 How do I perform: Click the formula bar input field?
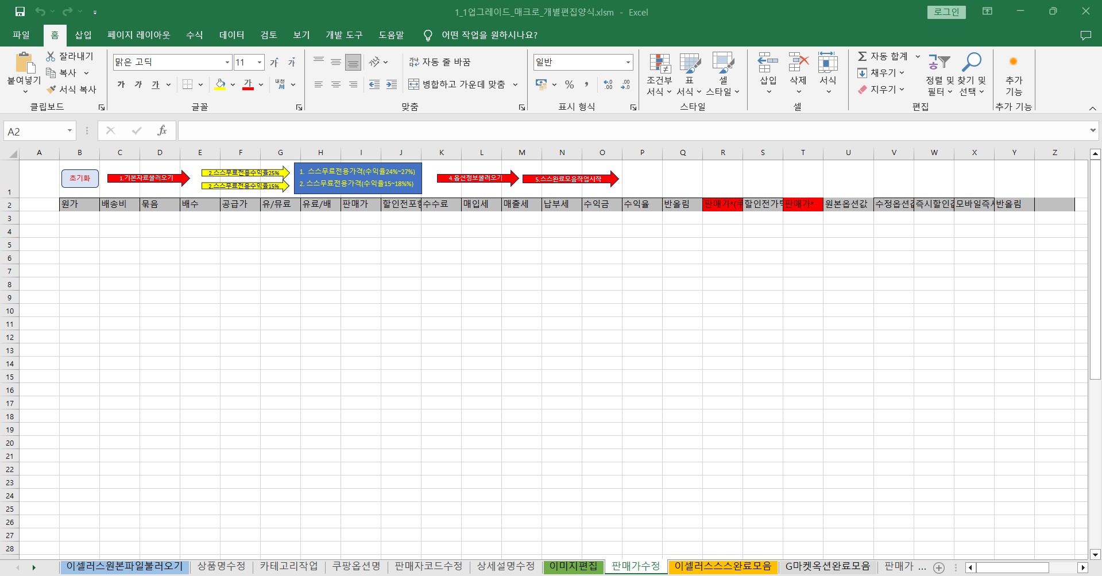tap(632, 131)
